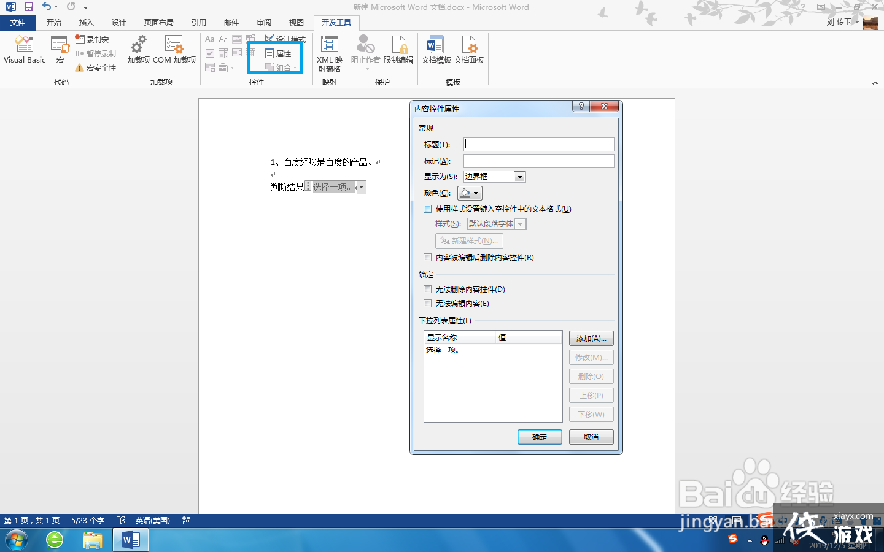Image resolution: width=884 pixels, height=552 pixels.
Task: Open the Macros (宏) list
Action: click(60, 49)
